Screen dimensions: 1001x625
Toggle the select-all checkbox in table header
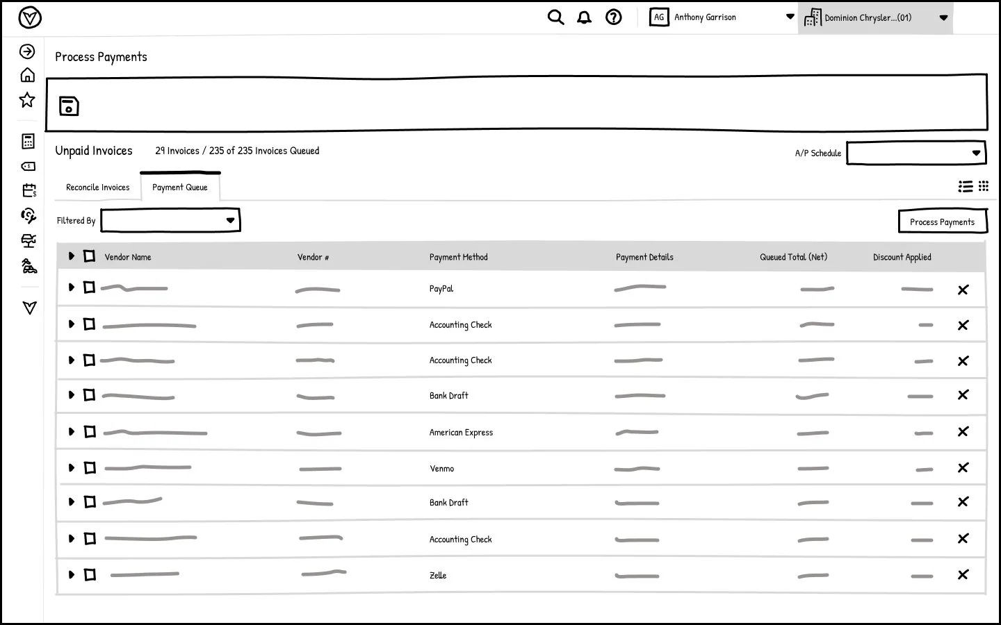click(89, 256)
